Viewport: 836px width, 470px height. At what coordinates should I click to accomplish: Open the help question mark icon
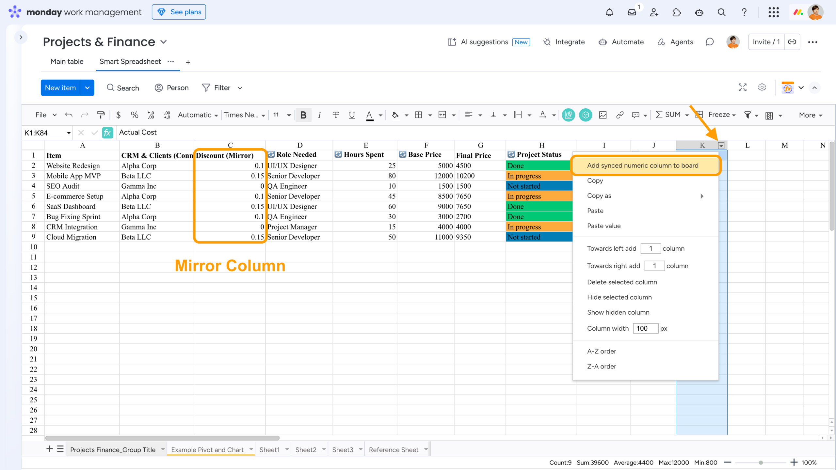tap(744, 12)
